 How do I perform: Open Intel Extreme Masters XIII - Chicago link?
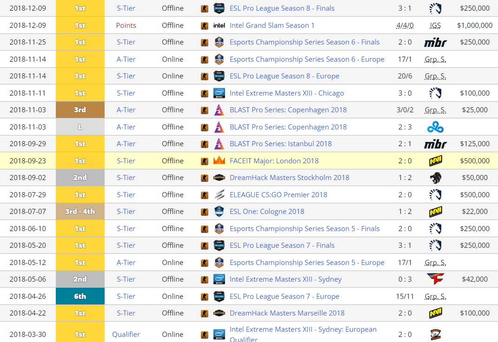(x=286, y=93)
